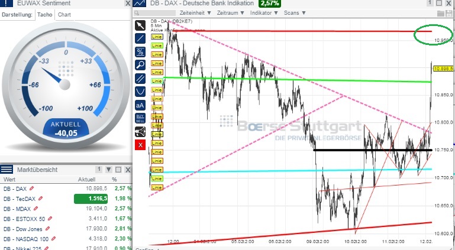Click the chart icon of DB - DAX panel

tap(140, 3)
